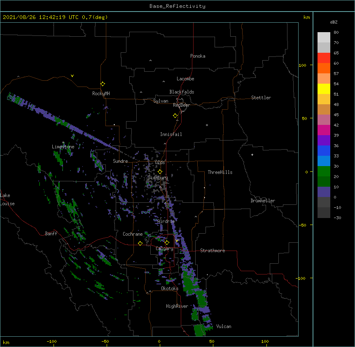Click the yellow 54 dBZ legend swatch
Image resolution: width=355 pixels, height=347 pixels.
pos(324,89)
